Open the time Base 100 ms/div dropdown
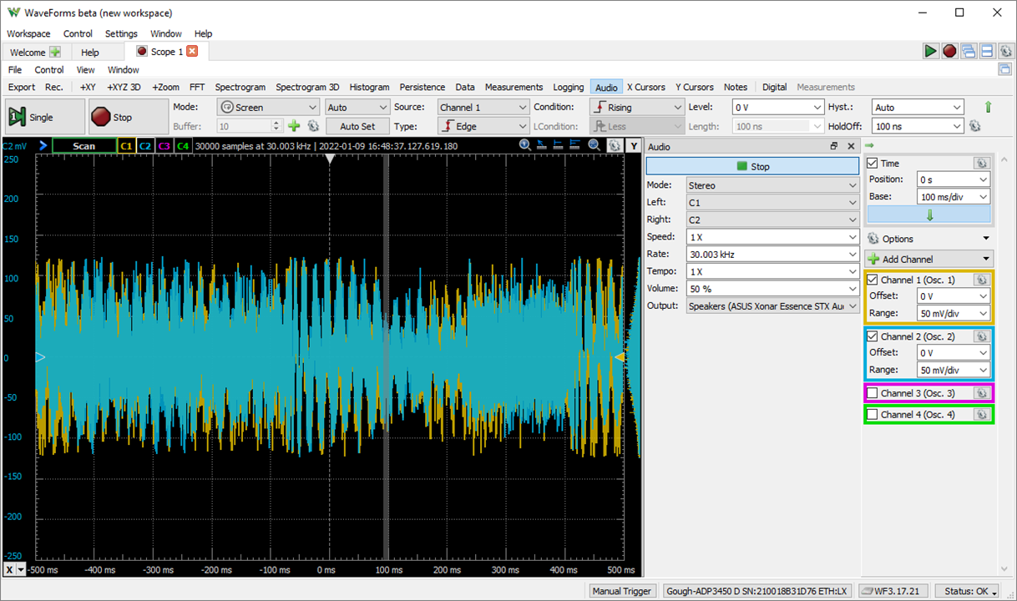The image size is (1017, 601). [953, 197]
